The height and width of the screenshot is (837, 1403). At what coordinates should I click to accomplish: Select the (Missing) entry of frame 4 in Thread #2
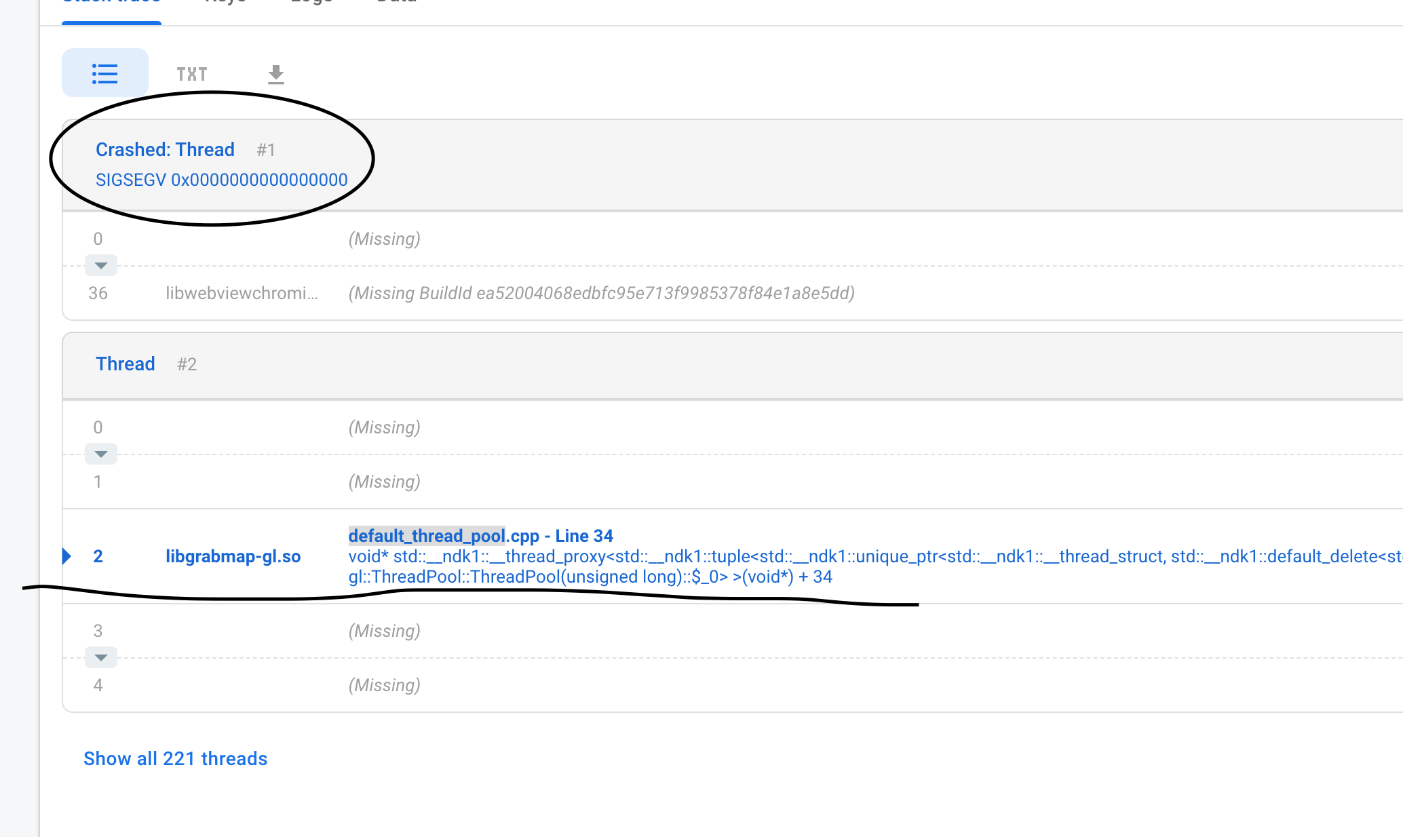click(x=384, y=685)
